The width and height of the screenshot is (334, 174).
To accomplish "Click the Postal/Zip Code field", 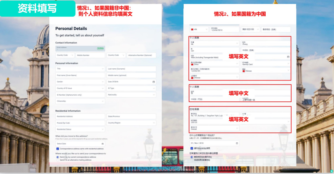I will click(80, 123).
